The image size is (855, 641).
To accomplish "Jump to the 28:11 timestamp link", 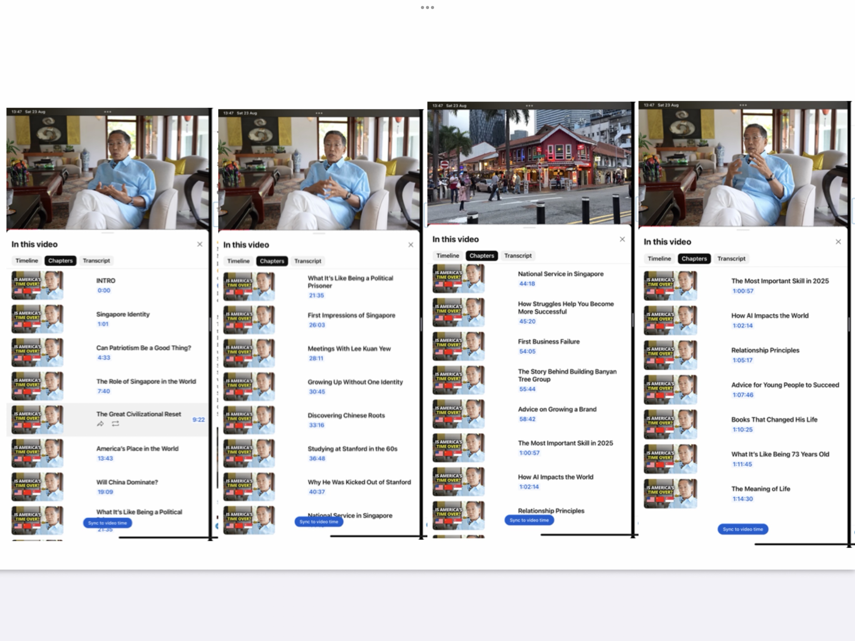I will tap(316, 358).
